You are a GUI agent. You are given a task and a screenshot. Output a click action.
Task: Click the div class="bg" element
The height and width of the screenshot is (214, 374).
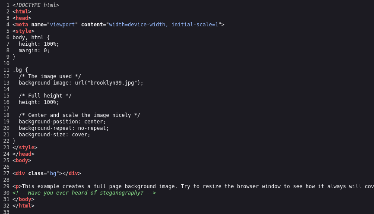[47, 173]
